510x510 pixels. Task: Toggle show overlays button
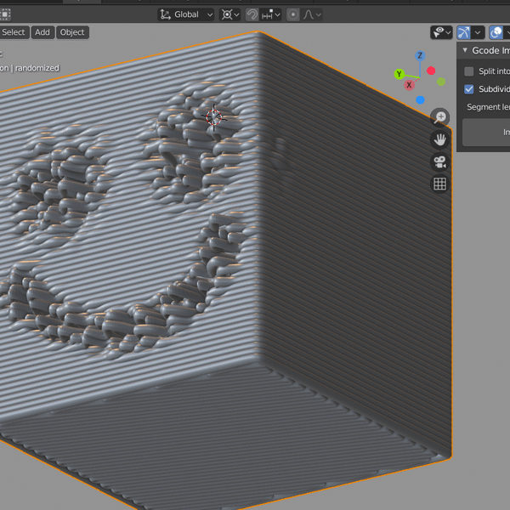point(496,32)
